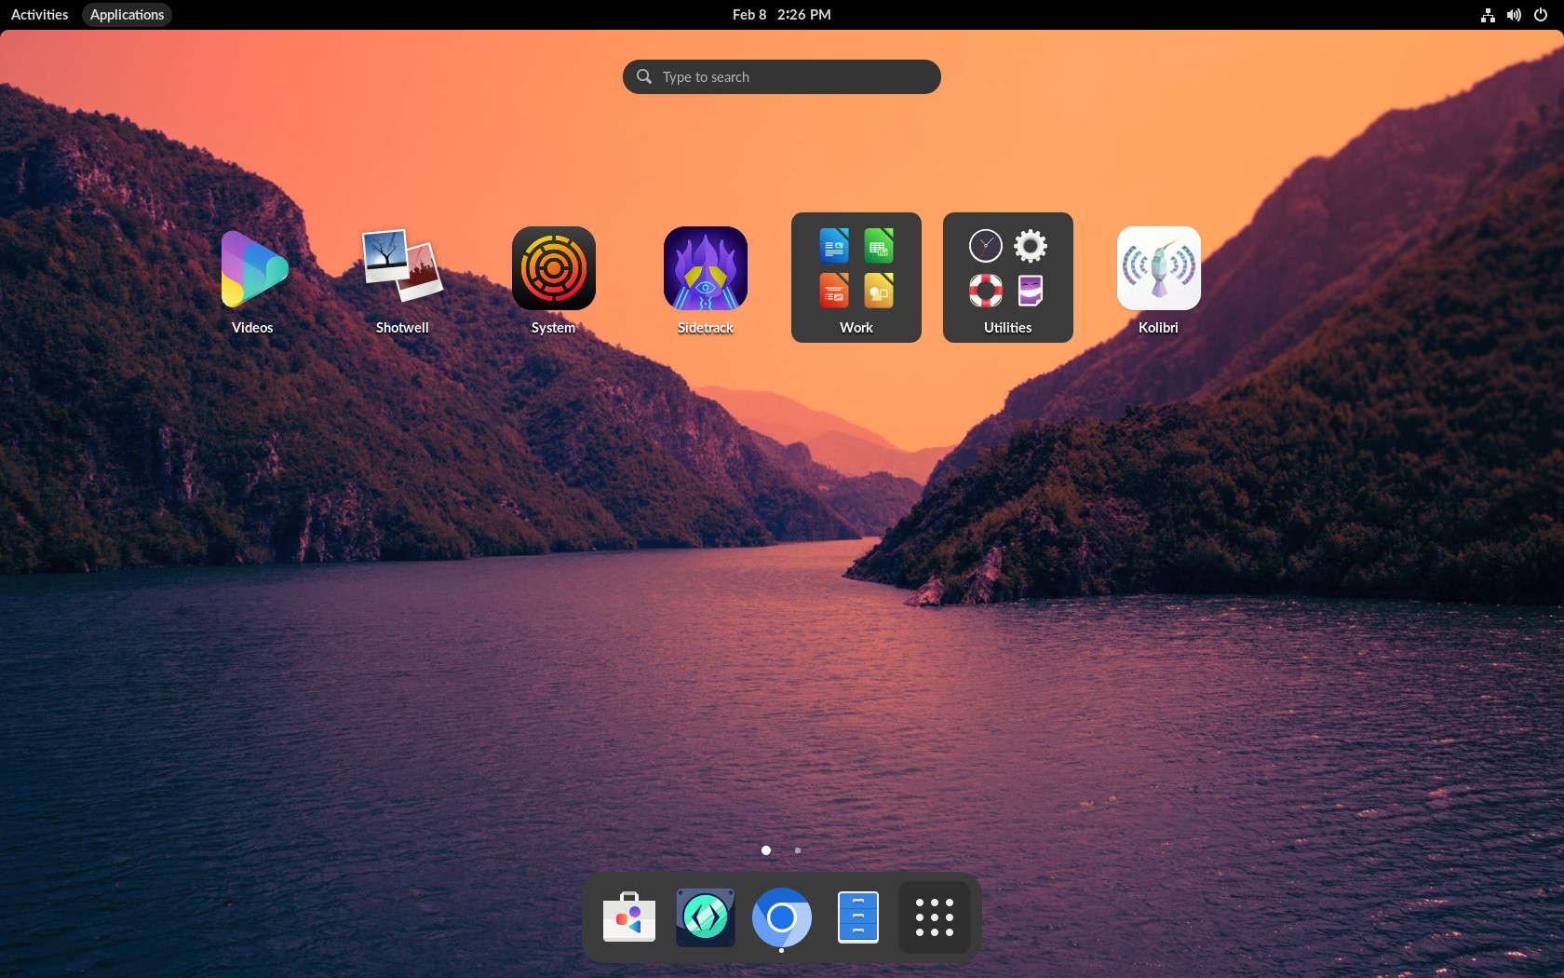Click the volume icon in the top bar
The width and height of the screenshot is (1564, 978).
(1513, 14)
